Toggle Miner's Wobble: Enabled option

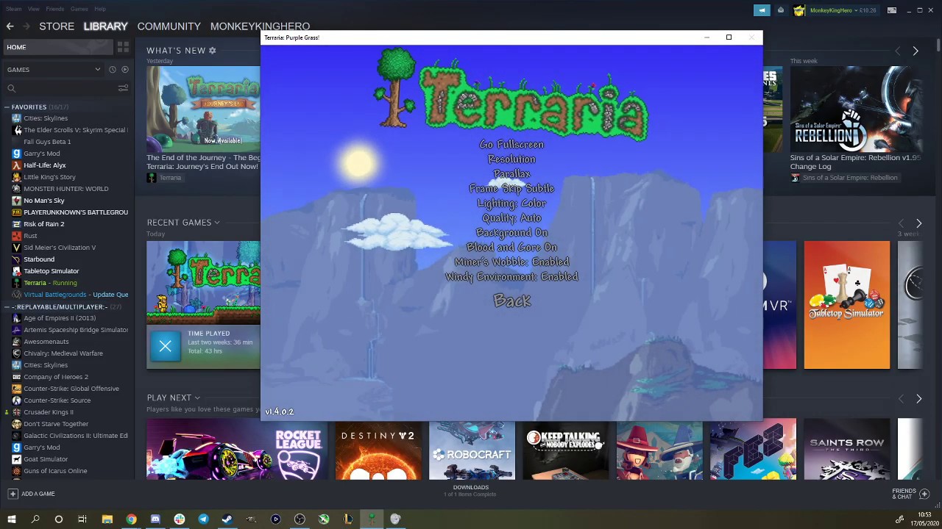(511, 262)
